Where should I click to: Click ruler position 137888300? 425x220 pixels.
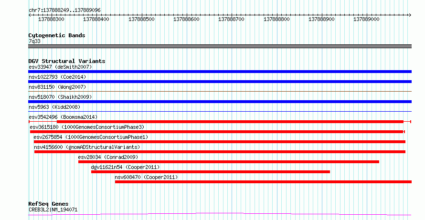[x=51, y=19]
